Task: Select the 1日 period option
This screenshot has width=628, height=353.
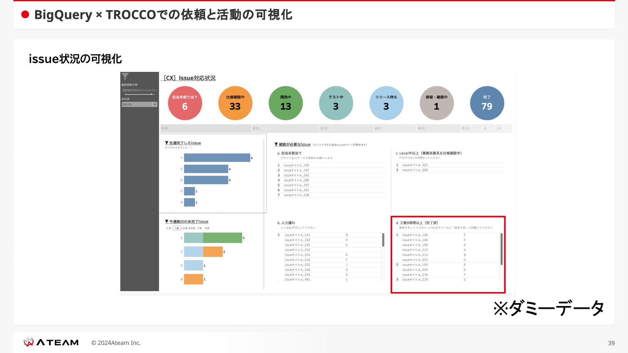Action: (169, 228)
